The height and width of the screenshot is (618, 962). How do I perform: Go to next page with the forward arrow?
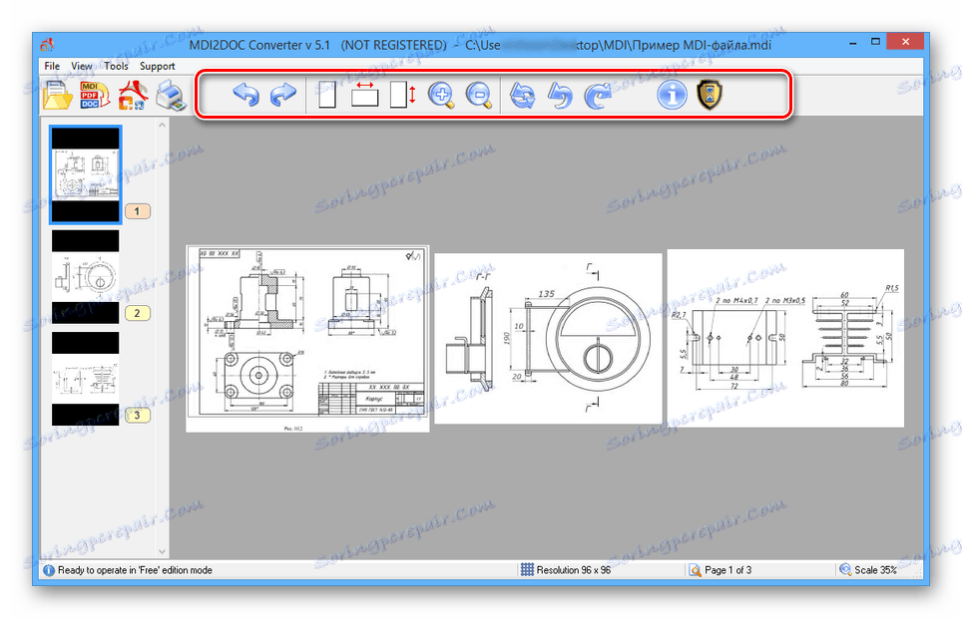282,94
